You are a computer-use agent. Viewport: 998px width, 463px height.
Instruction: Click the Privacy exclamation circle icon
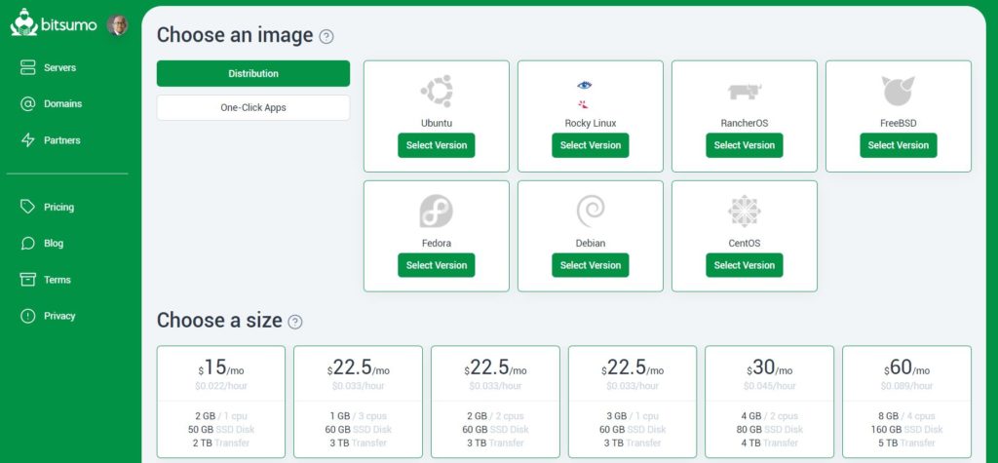[28, 316]
